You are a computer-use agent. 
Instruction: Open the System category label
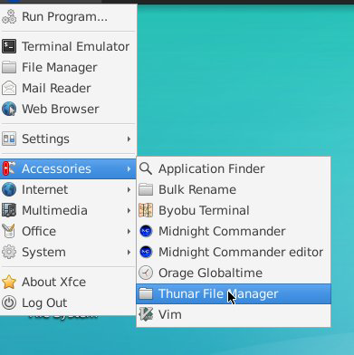tap(43, 253)
